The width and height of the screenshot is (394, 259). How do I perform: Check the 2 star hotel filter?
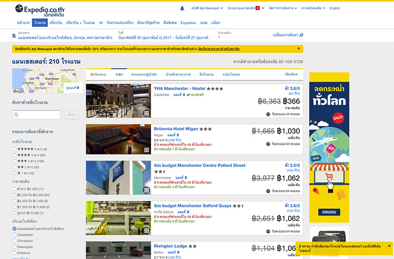pos(14,167)
